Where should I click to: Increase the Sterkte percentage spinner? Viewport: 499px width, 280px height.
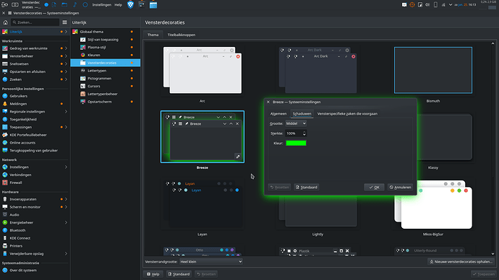click(304, 132)
